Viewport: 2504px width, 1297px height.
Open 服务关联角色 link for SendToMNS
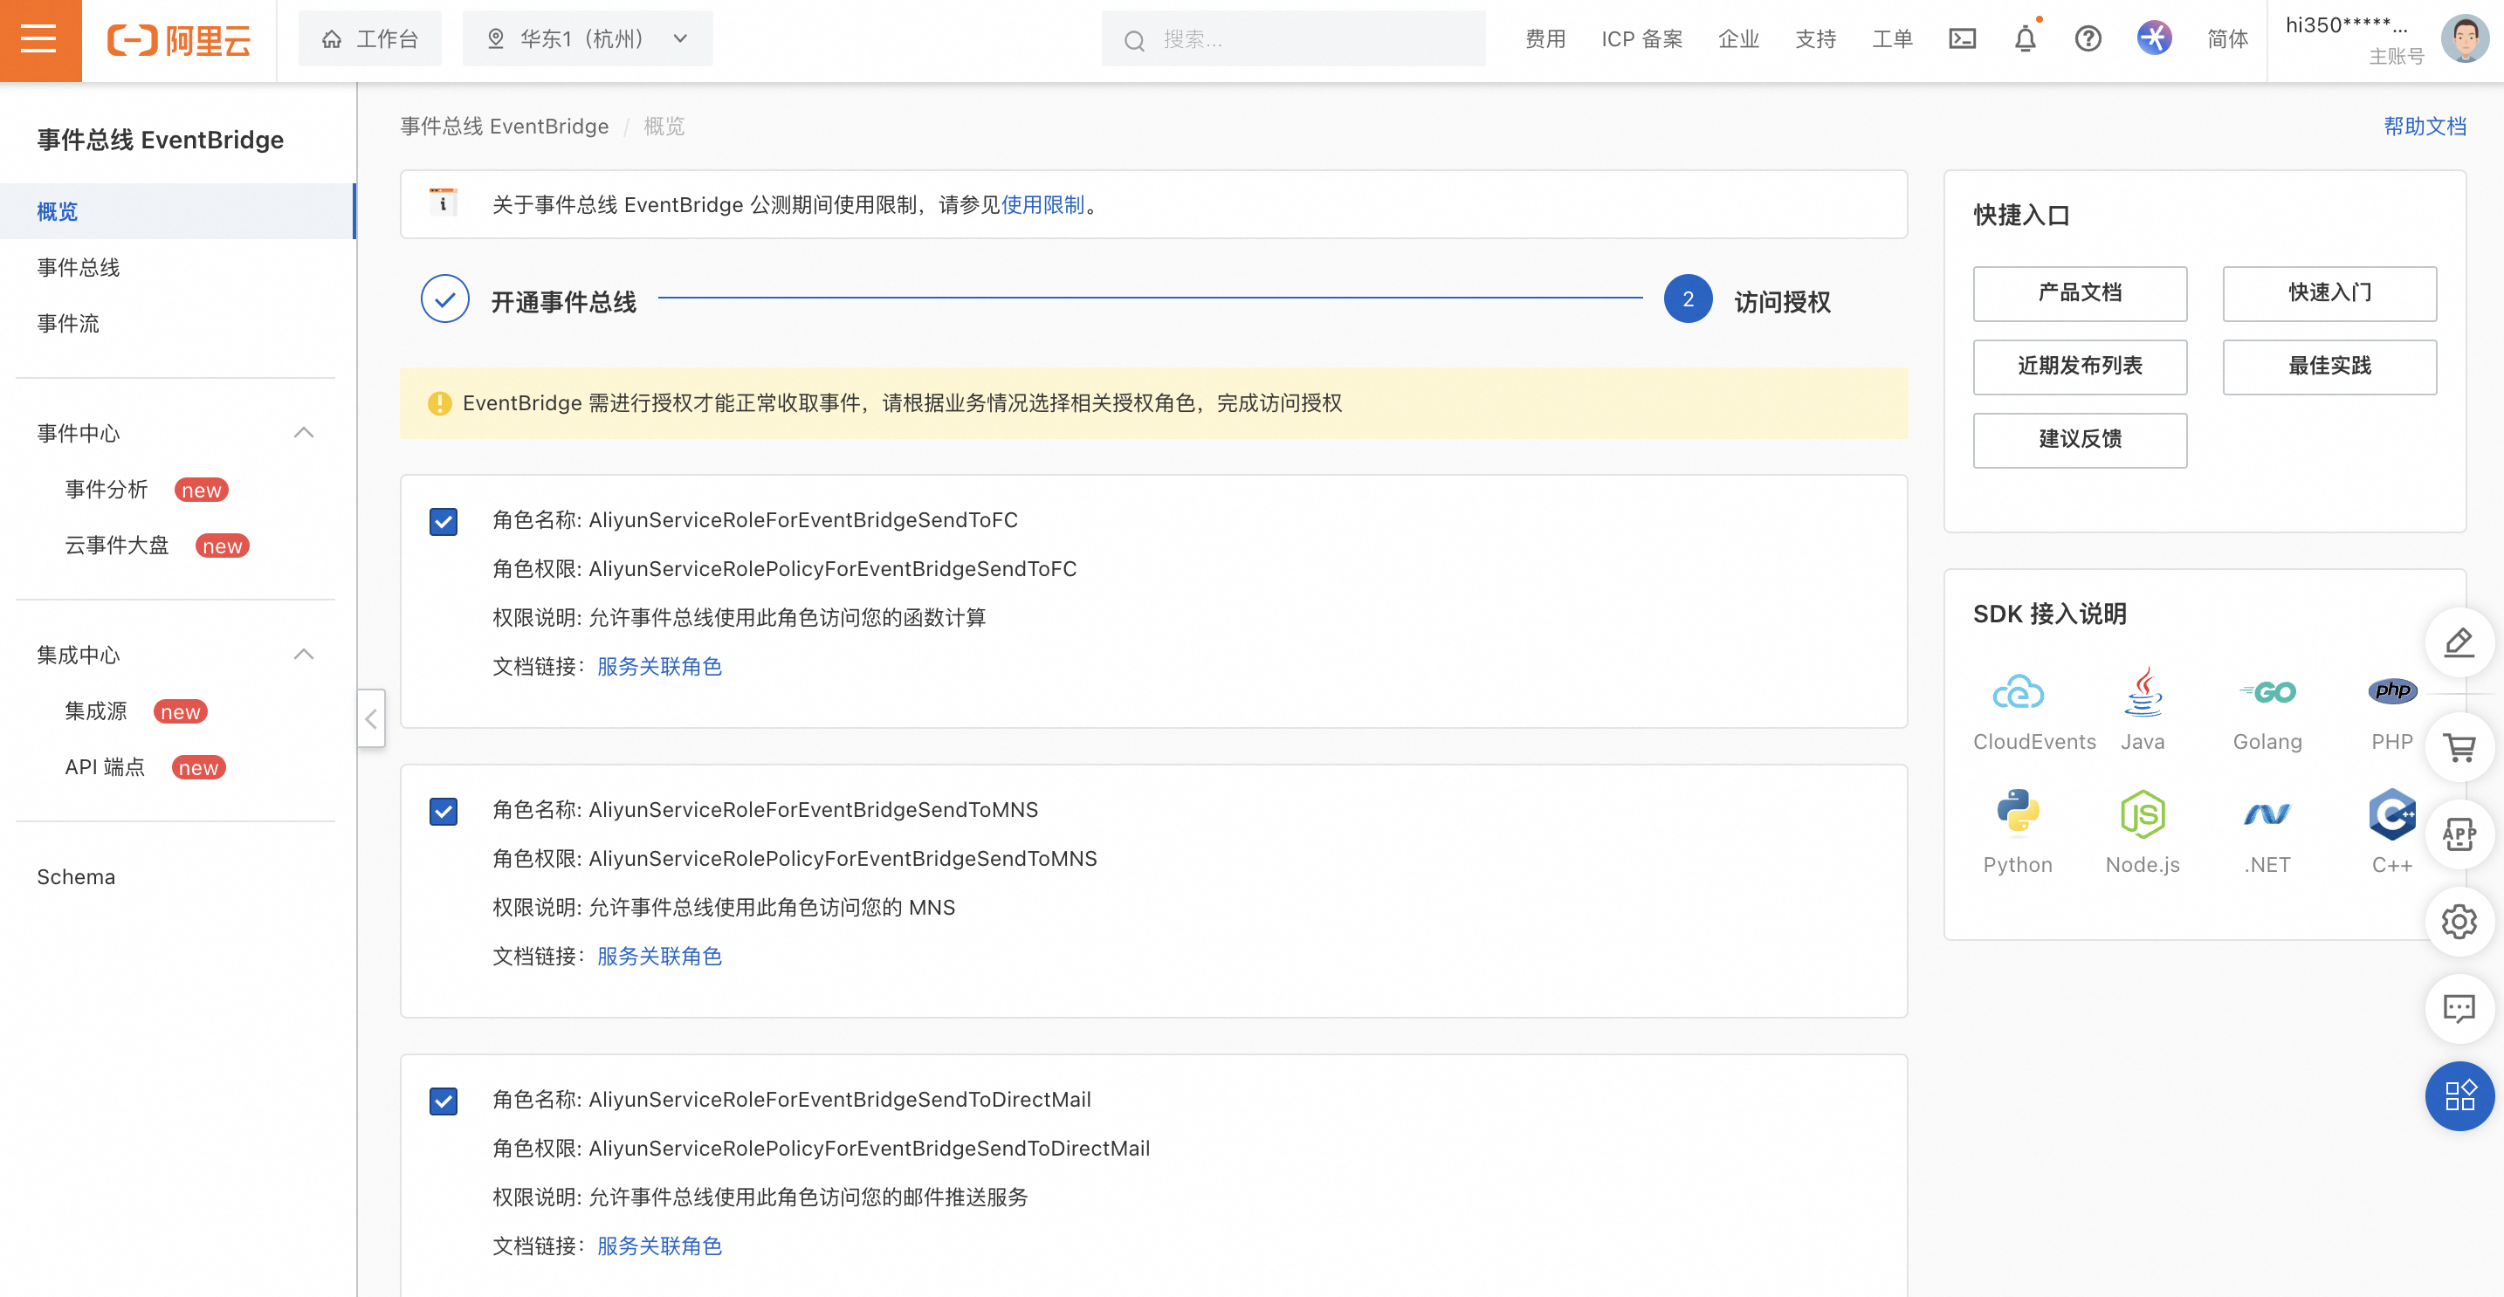pos(659,956)
